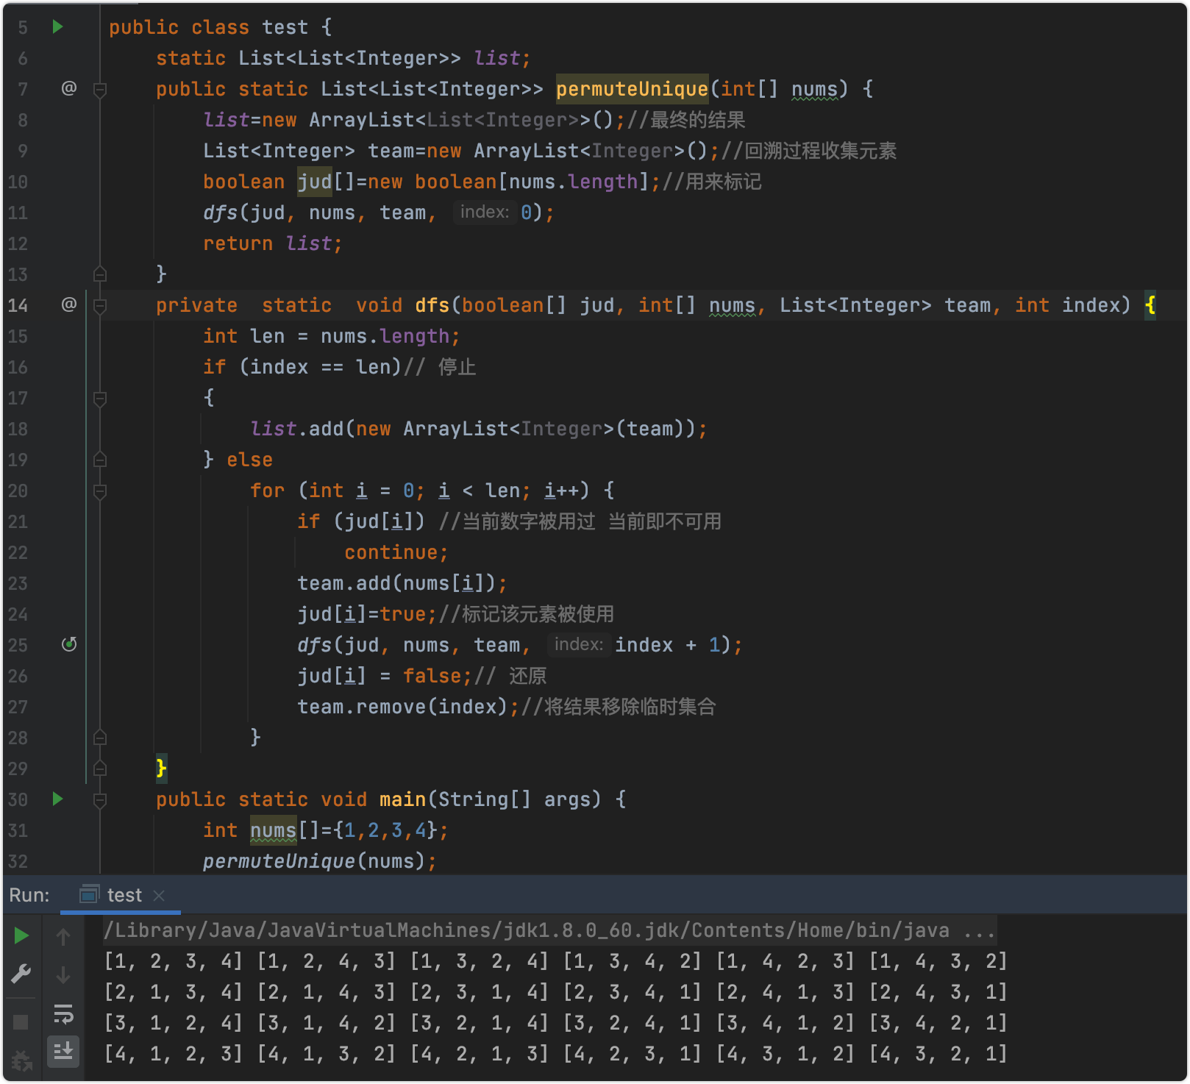Click the nums variable in main on line 31

(x=273, y=830)
